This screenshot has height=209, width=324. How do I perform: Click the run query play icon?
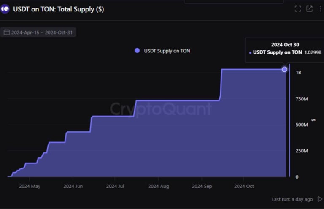[320, 199]
